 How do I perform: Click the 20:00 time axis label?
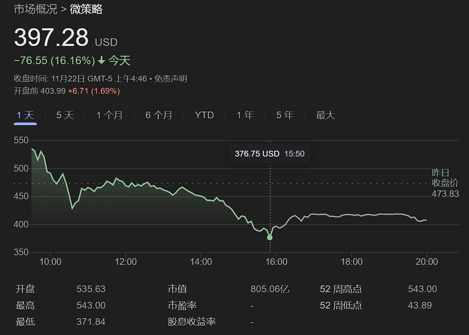pyautogui.click(x=427, y=262)
